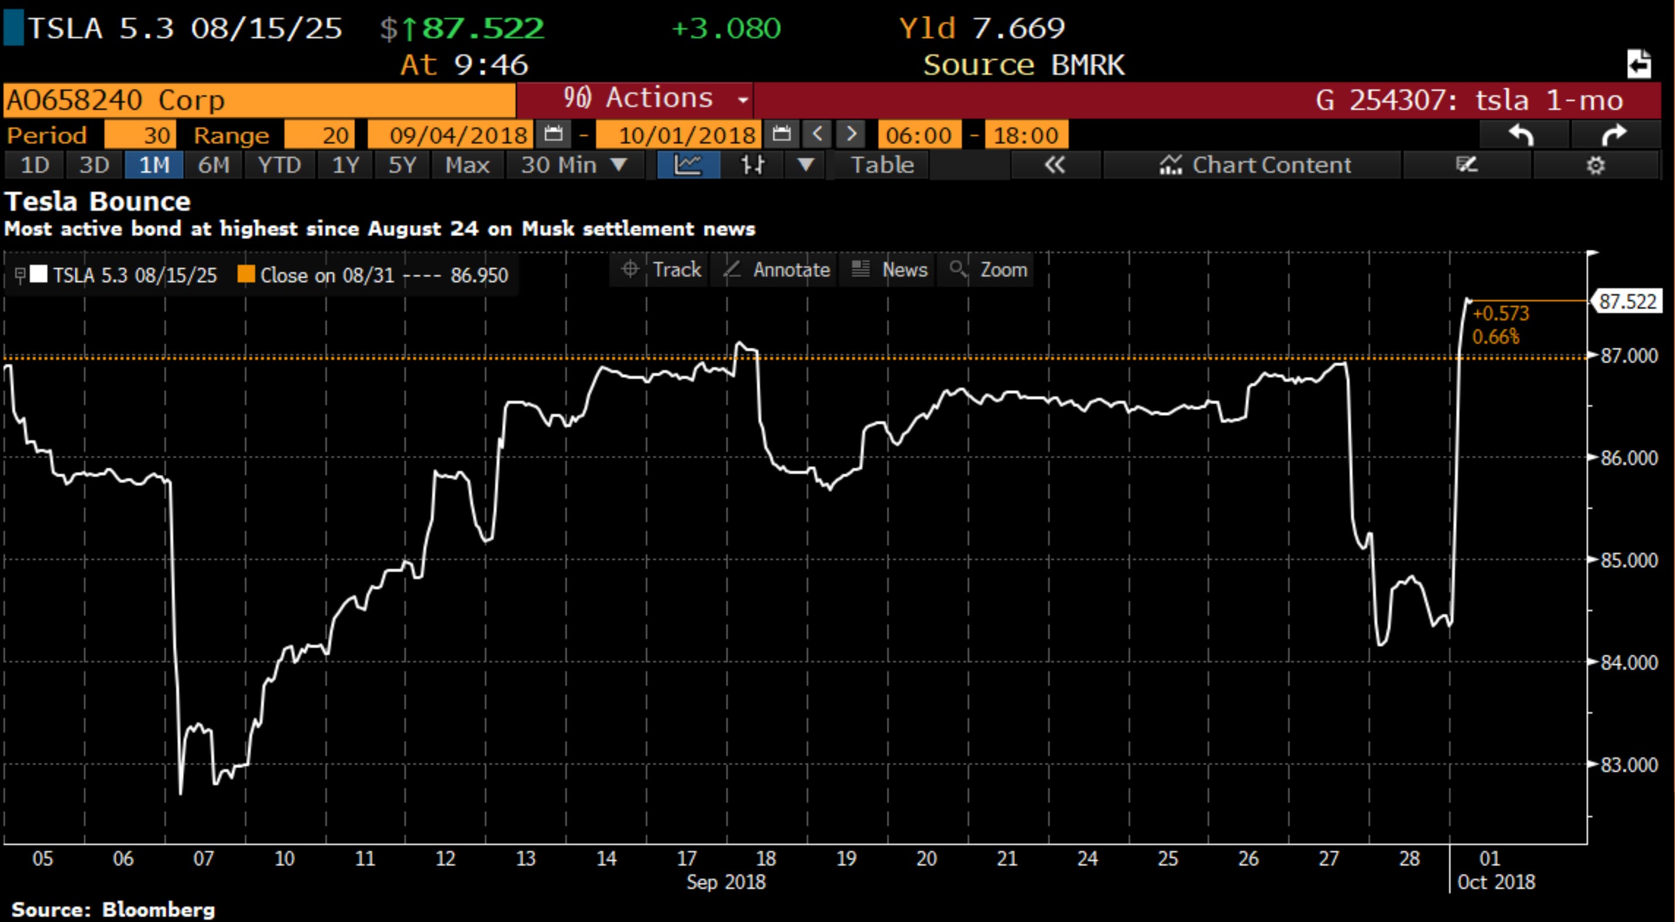Click the Tesla Bounce chart heading
1675x922 pixels.
[x=98, y=202]
